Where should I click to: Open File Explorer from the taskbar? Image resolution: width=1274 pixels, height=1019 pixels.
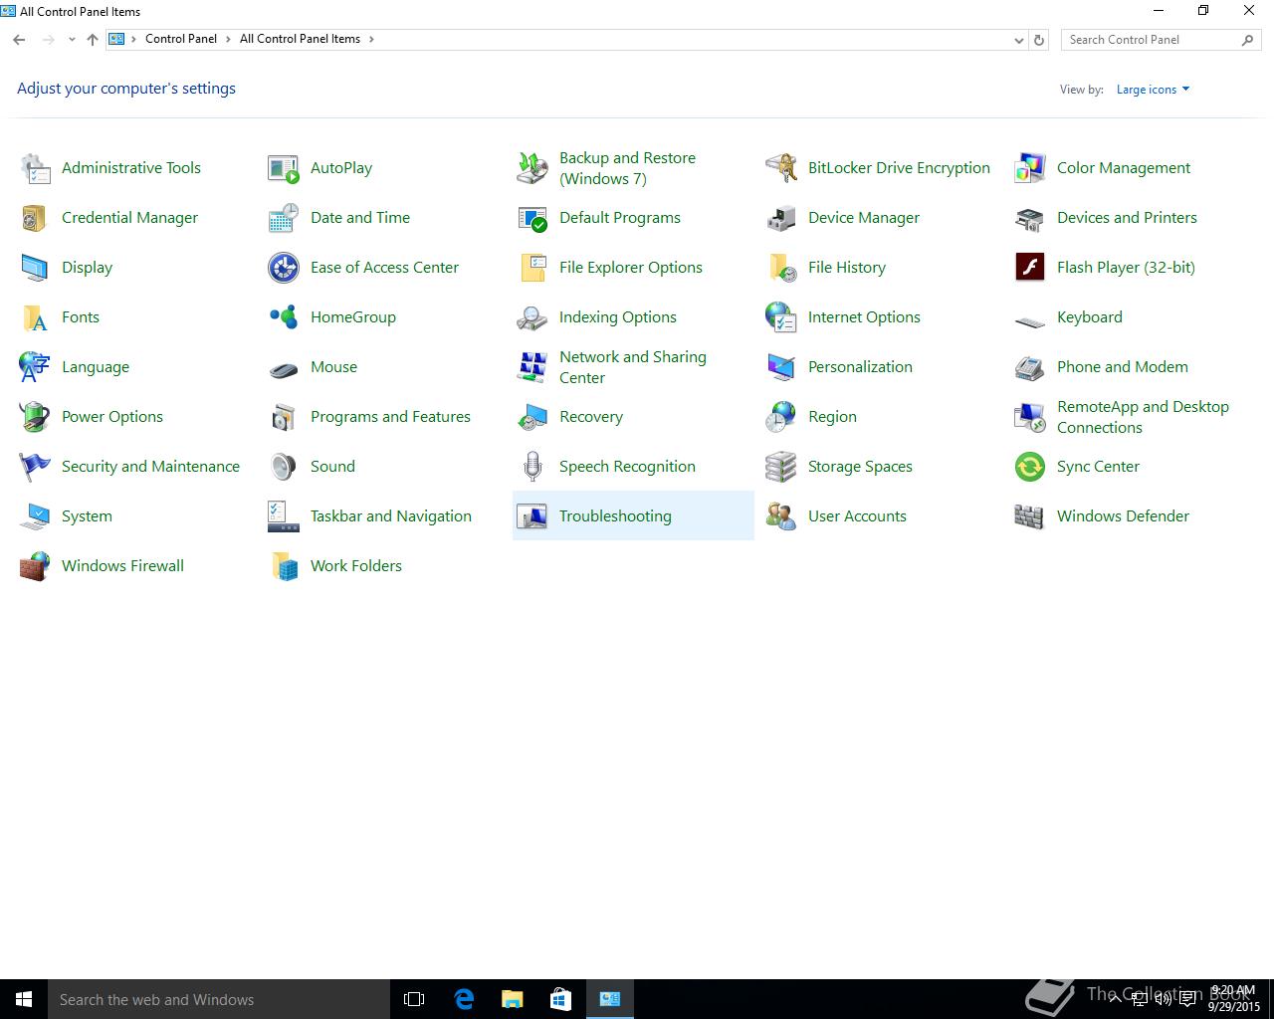tap(512, 999)
